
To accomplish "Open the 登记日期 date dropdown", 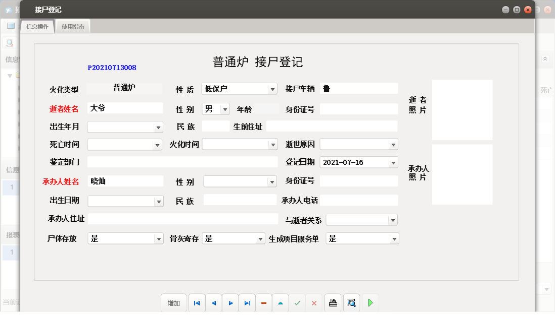I will [393, 162].
